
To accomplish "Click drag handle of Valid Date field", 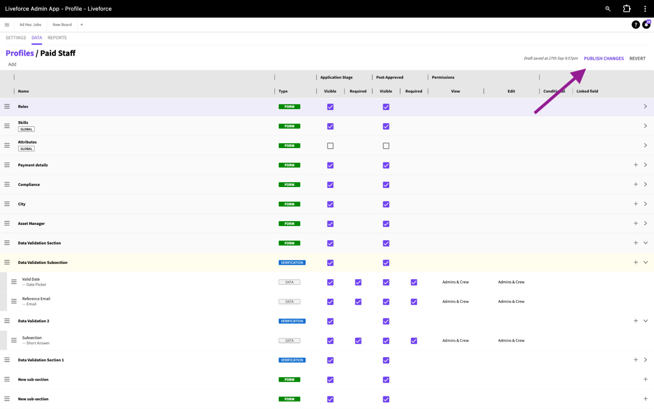I will coord(14,282).
